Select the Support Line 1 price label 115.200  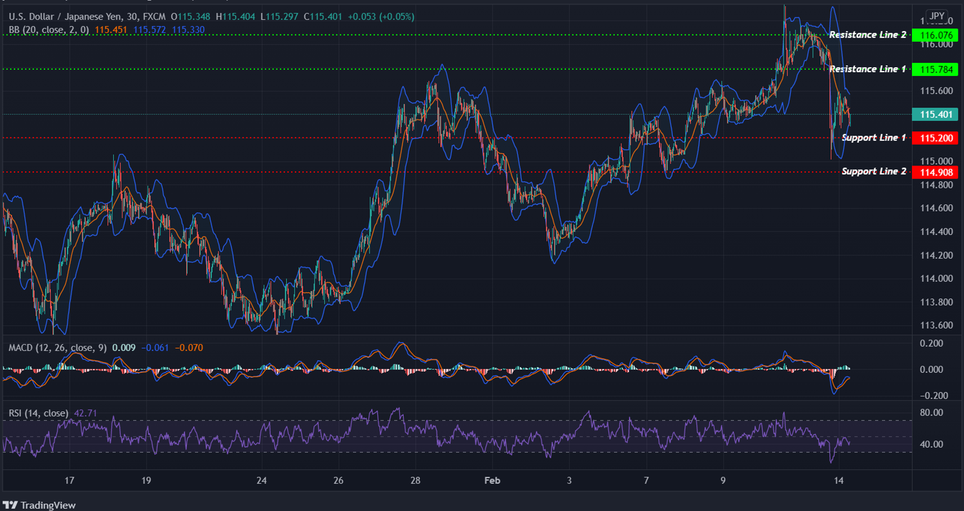pos(936,138)
